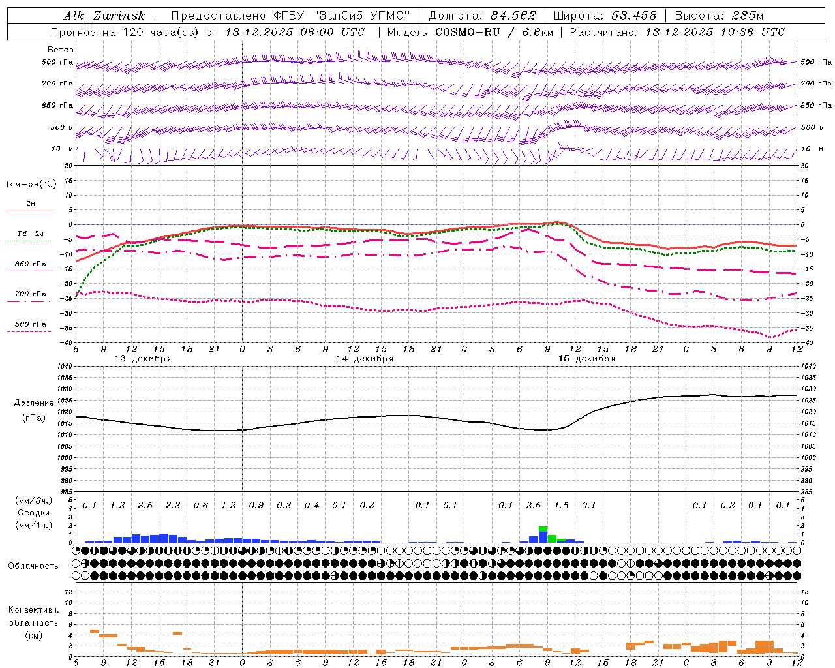Select the Давление pressure panel label
The width and height of the screenshot is (835, 668).
(x=34, y=403)
